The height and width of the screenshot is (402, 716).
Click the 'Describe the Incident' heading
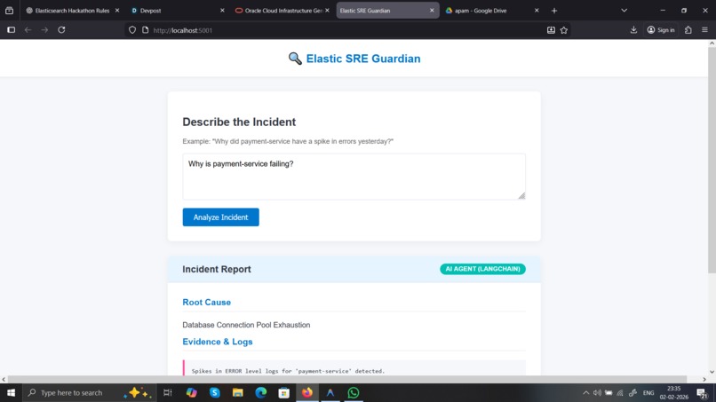click(x=239, y=122)
